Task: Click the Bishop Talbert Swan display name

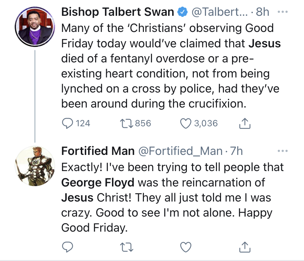Action: 117,12
